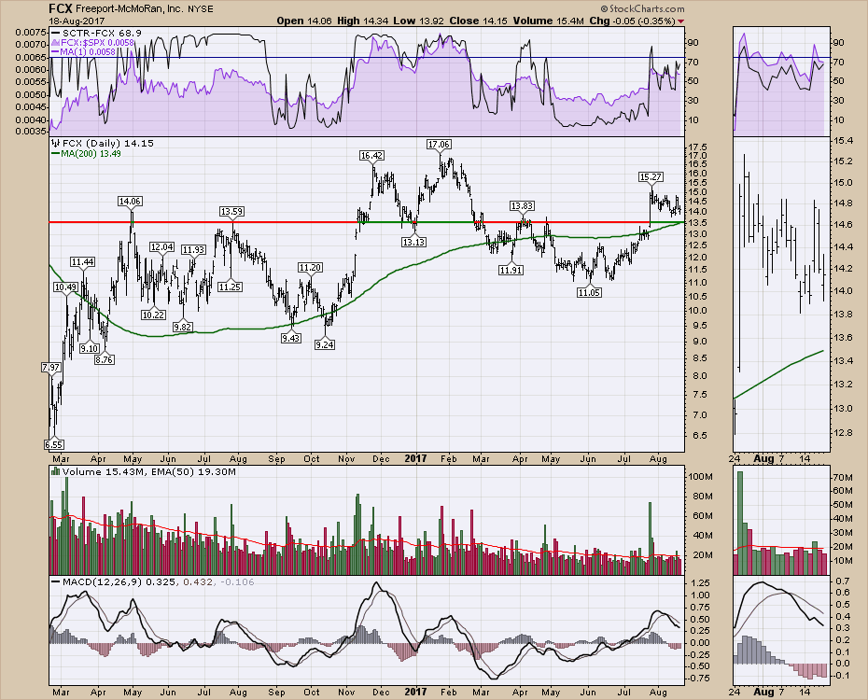Click the 8.76 low price label
868x700 pixels.
click(x=104, y=359)
